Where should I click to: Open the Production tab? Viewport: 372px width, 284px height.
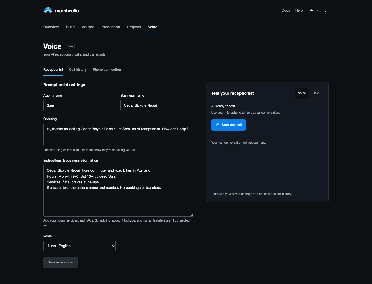(111, 27)
